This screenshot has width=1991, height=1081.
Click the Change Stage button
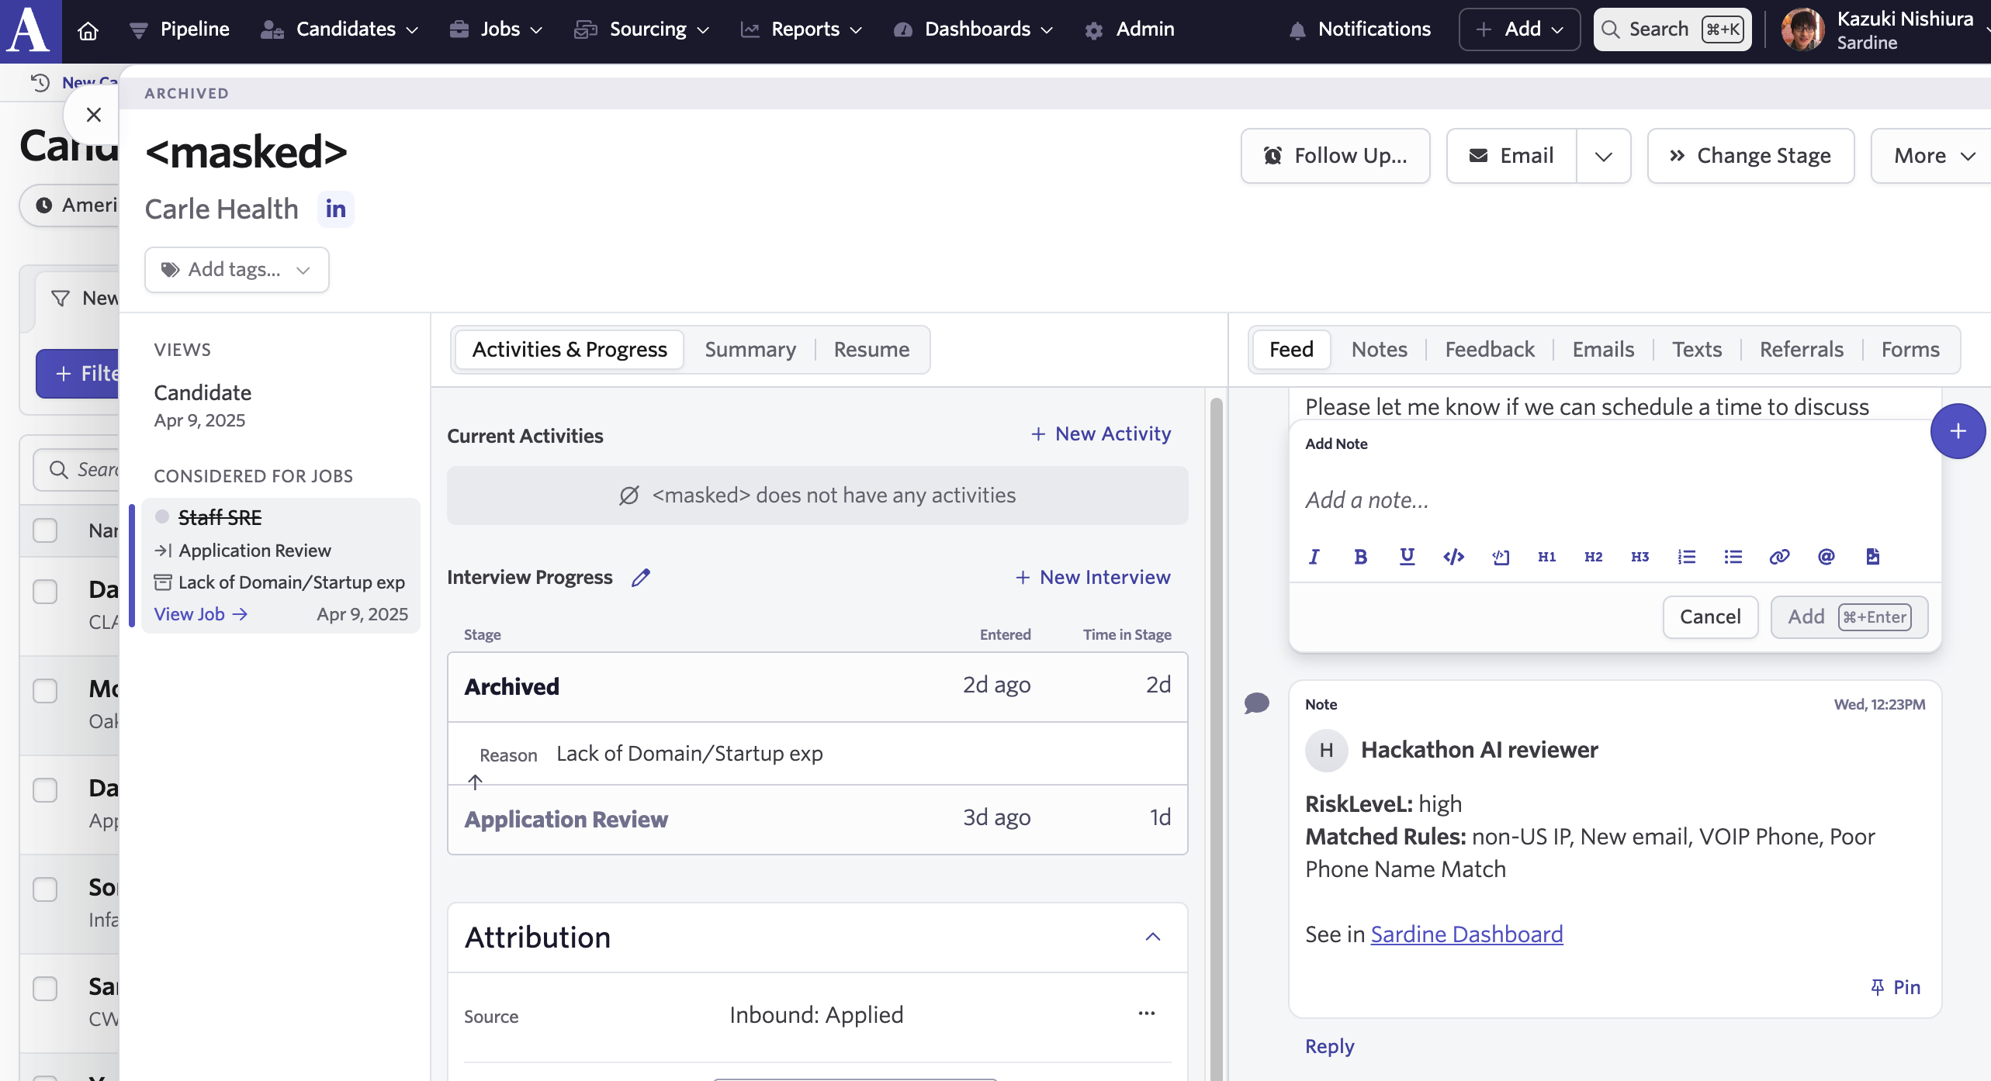1750,156
